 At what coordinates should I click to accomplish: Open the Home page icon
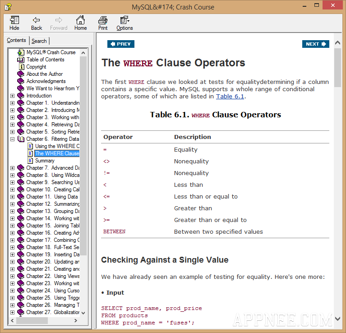80,20
